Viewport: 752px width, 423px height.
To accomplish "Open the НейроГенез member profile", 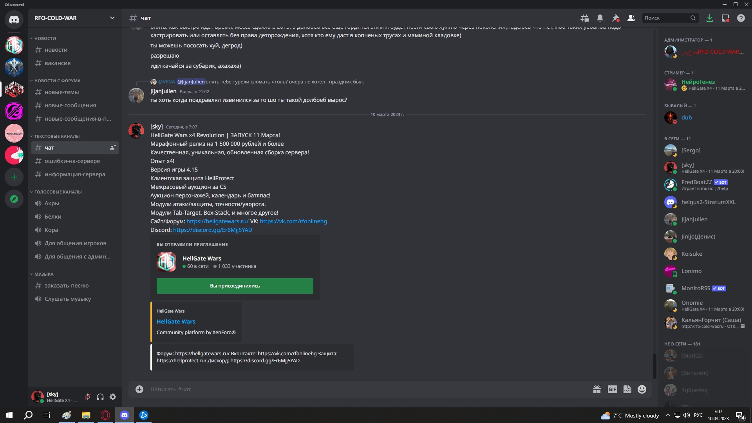I will [705, 85].
